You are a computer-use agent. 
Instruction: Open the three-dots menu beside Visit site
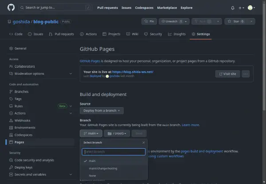pos(246,74)
